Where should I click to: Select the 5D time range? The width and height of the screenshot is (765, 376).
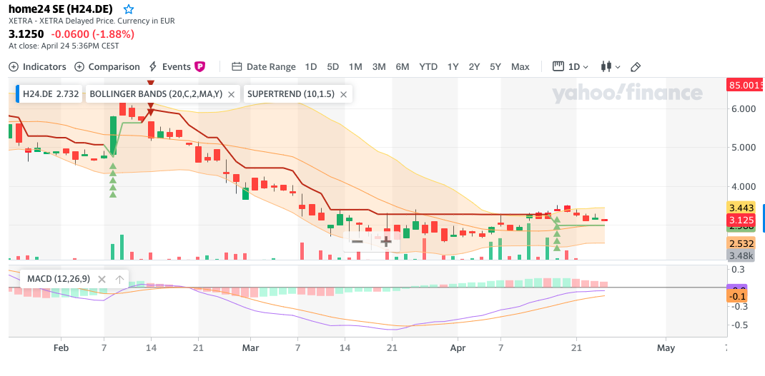332,66
